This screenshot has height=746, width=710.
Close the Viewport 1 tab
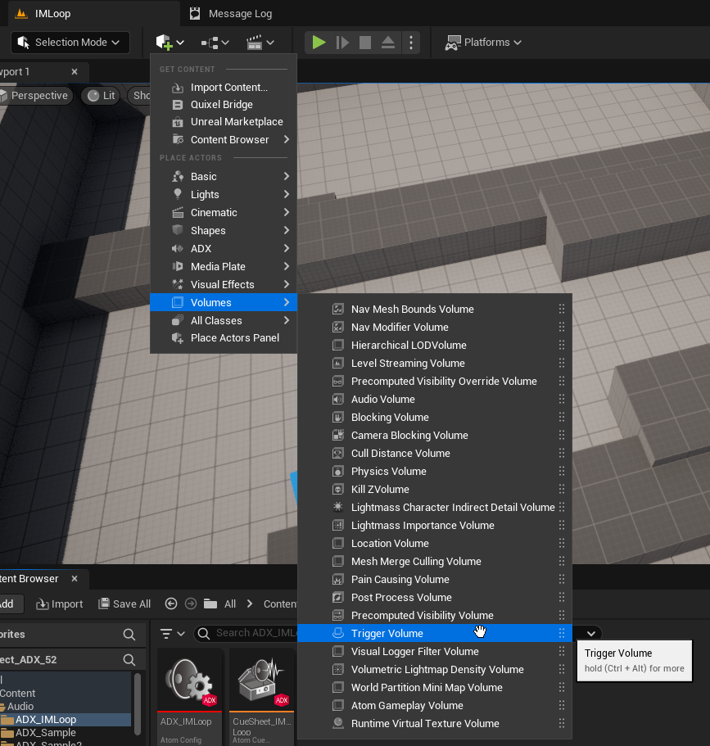[x=75, y=72]
